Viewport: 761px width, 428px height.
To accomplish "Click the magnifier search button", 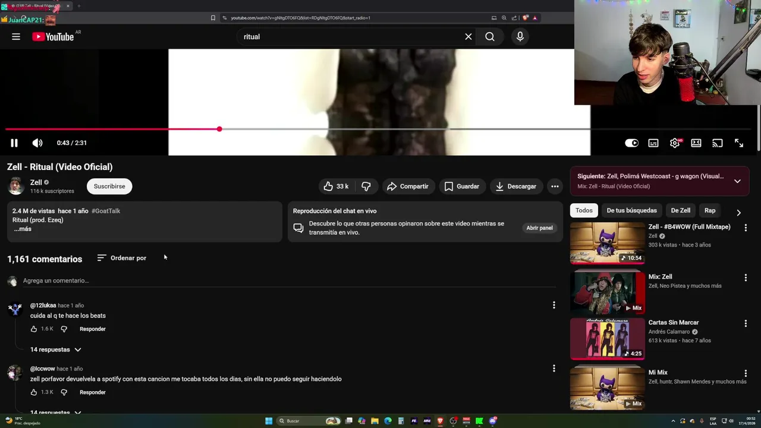I will [489, 37].
